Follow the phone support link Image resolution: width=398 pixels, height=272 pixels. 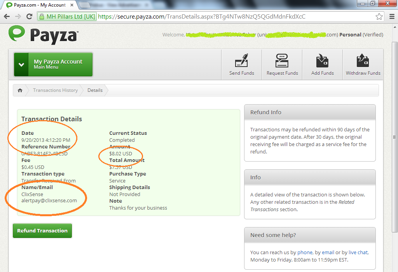tap(305, 252)
